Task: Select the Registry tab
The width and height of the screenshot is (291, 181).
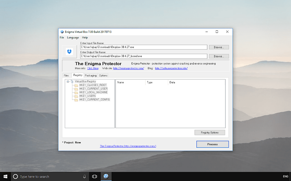Action: pyautogui.click(x=78, y=75)
